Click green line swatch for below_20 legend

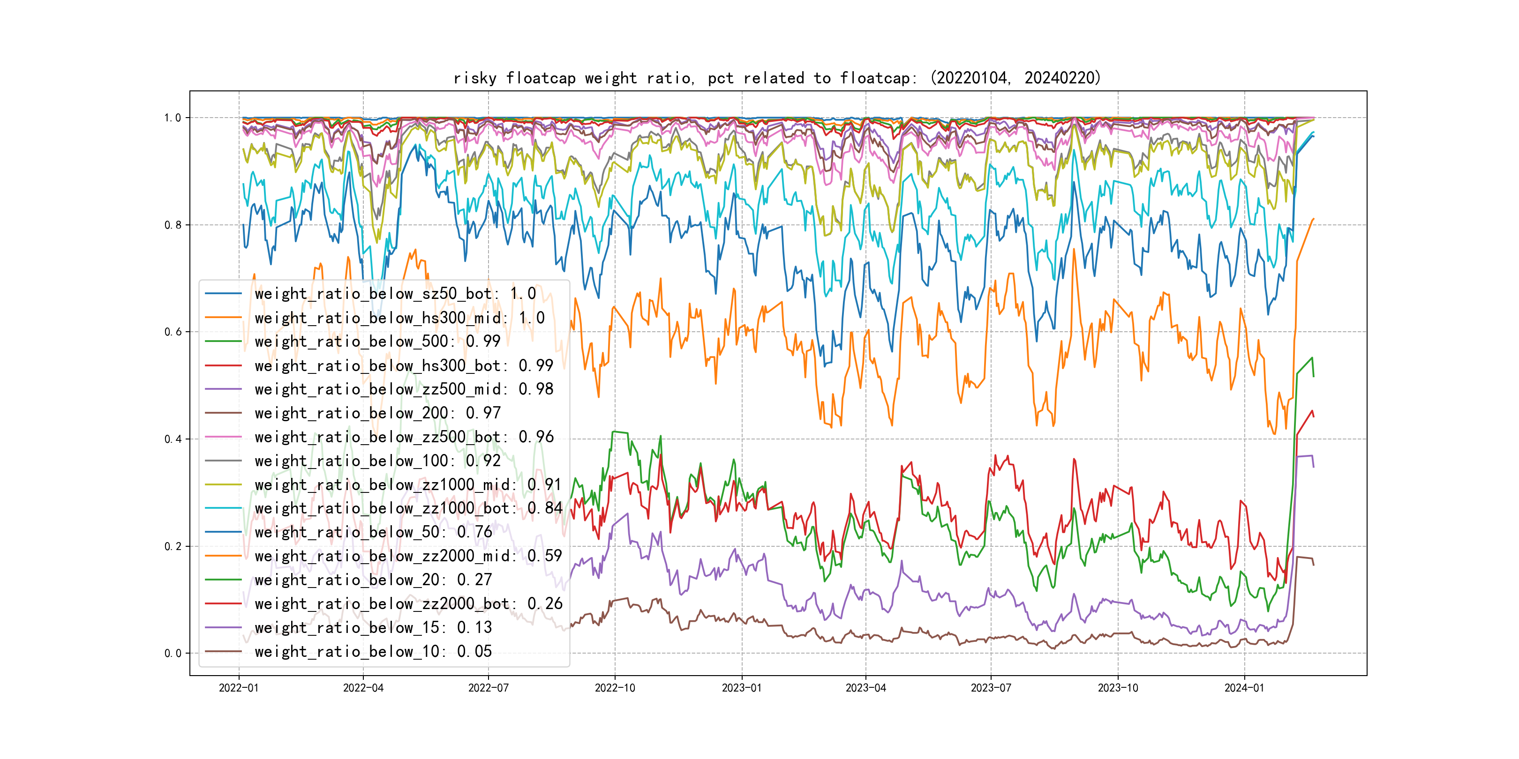(x=223, y=580)
